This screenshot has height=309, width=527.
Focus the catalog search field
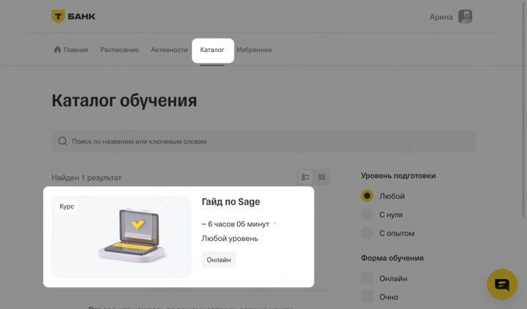pyautogui.click(x=263, y=141)
